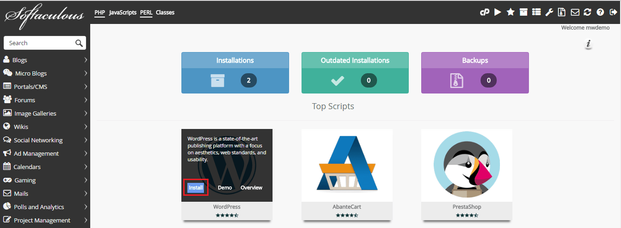The height and width of the screenshot is (228, 621).
Task: Expand Social Networking category chevron
Action: [86, 140]
